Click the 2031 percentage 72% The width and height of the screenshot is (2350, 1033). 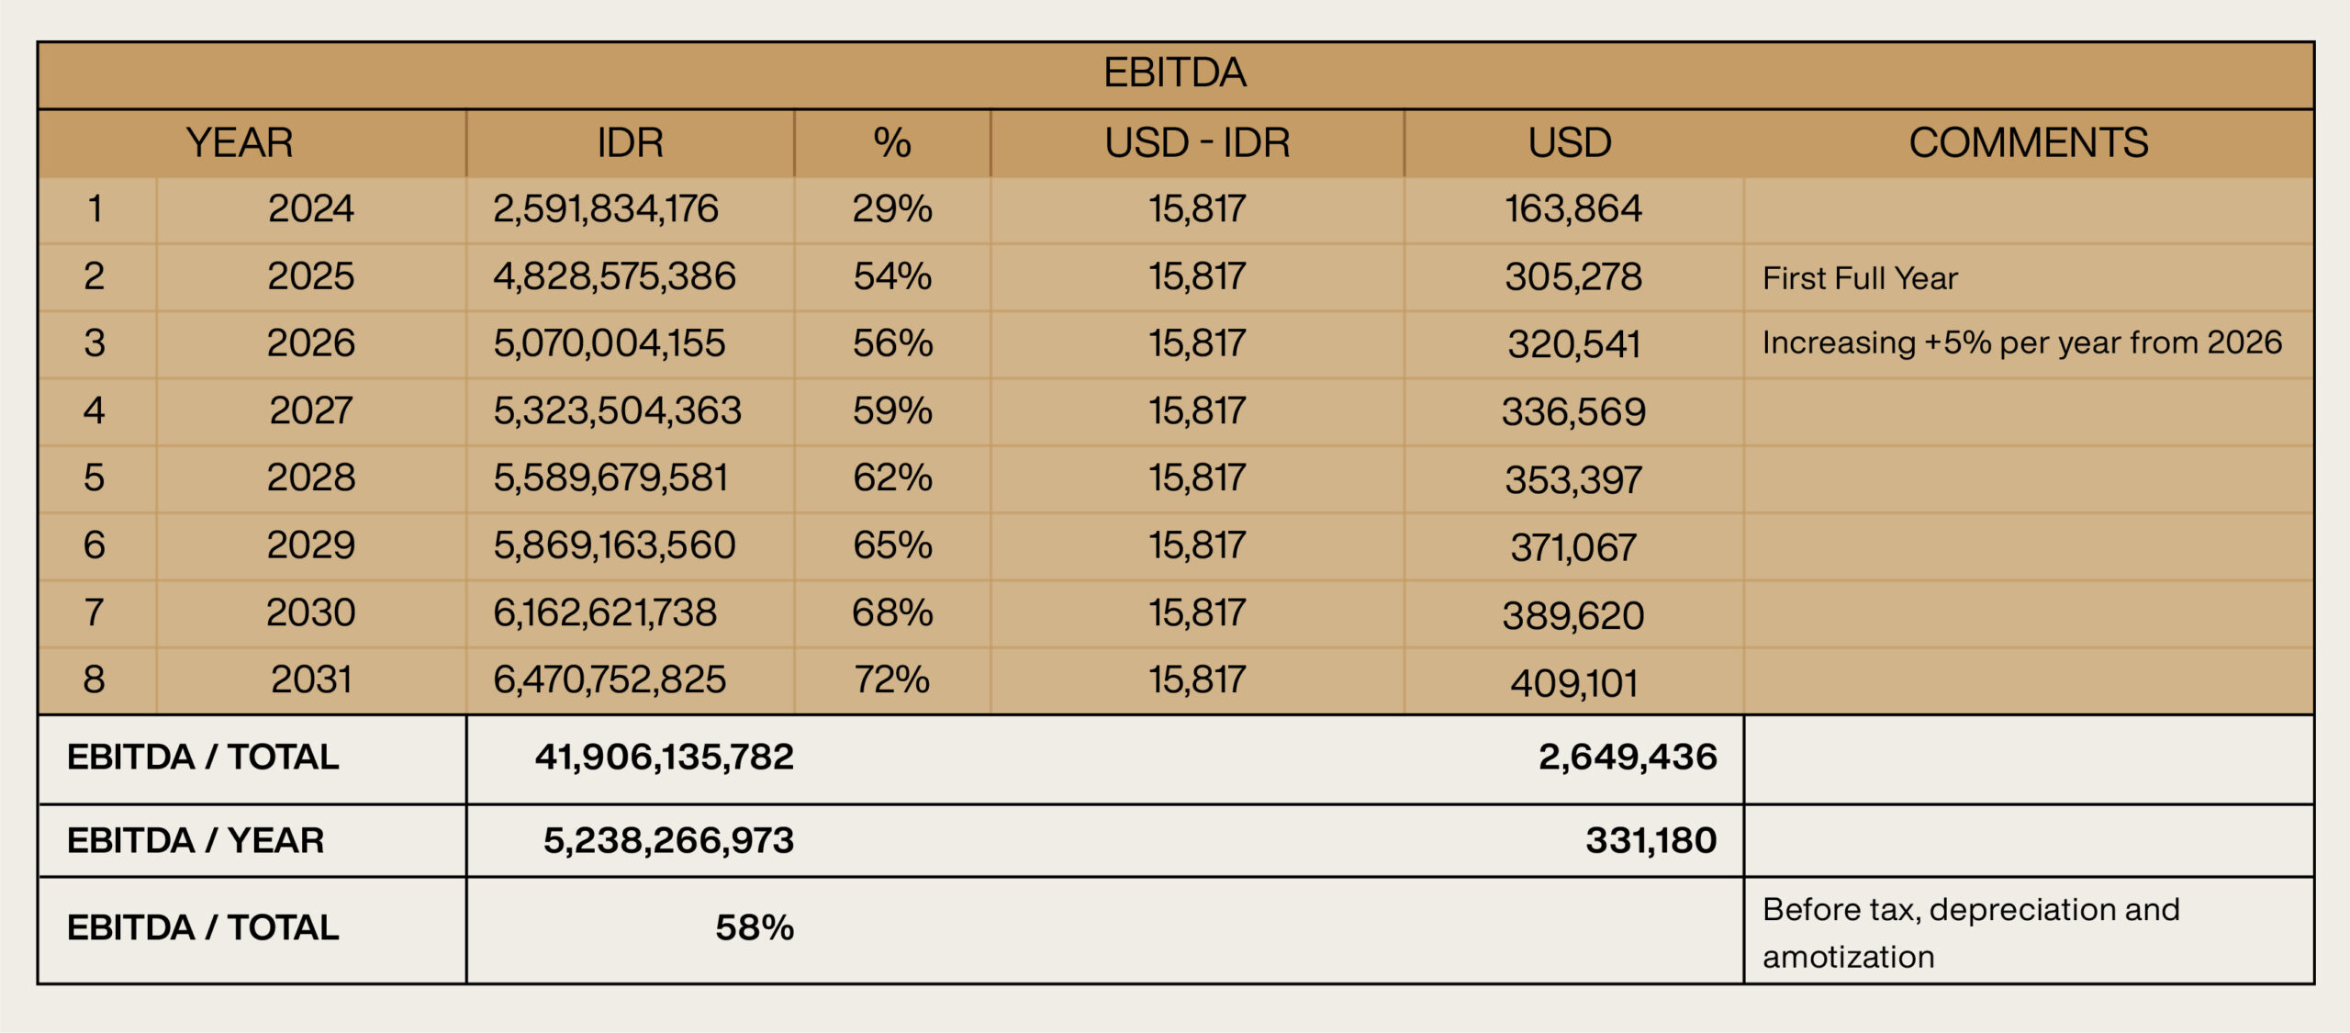(x=892, y=680)
